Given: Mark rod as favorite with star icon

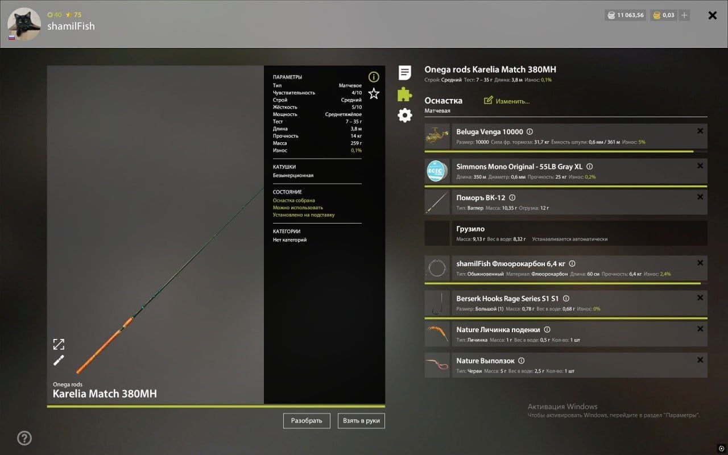Looking at the screenshot, I should [374, 93].
